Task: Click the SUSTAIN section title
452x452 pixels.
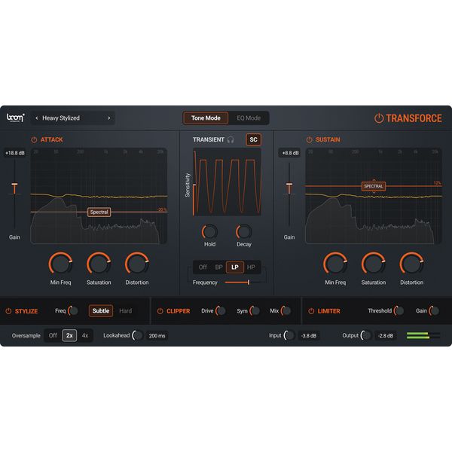Action: tap(328, 140)
